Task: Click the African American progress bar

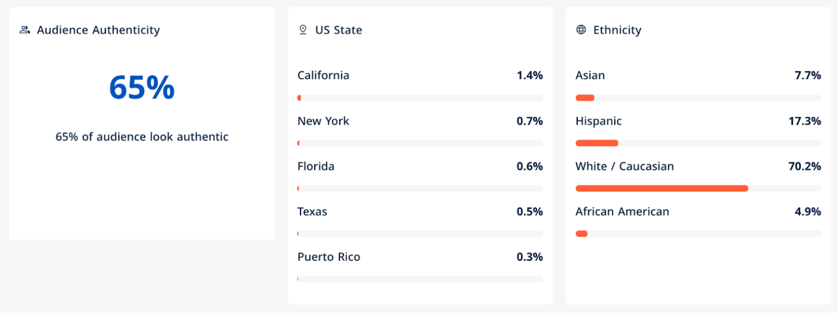Action: click(698, 234)
